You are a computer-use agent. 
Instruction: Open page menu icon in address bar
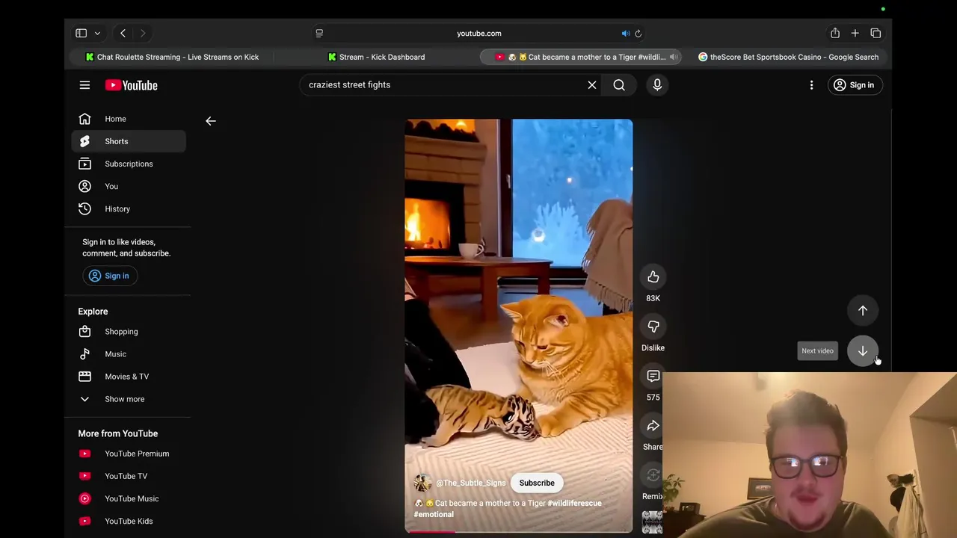[319, 33]
